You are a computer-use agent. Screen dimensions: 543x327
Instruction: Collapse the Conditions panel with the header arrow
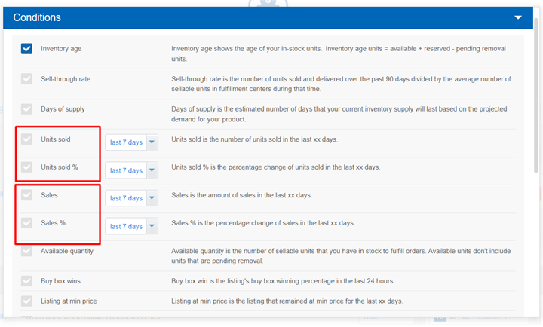(517, 17)
